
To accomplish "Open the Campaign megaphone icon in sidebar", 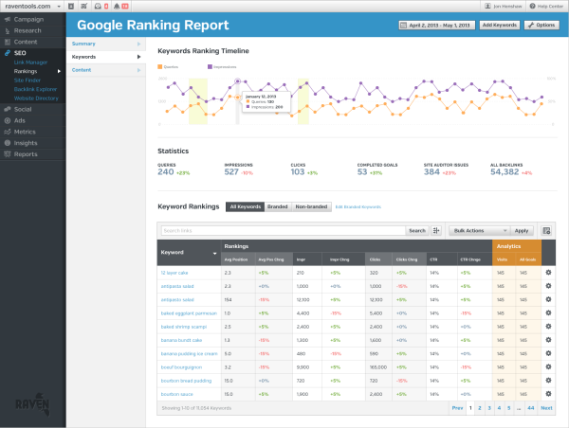I will pyautogui.click(x=8, y=20).
